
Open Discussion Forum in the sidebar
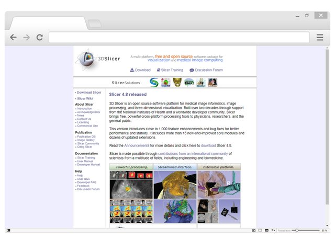(88, 189)
